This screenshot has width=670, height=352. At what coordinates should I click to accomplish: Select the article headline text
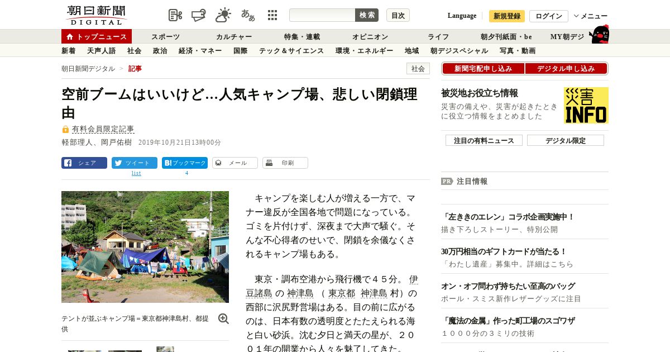tap(240, 103)
